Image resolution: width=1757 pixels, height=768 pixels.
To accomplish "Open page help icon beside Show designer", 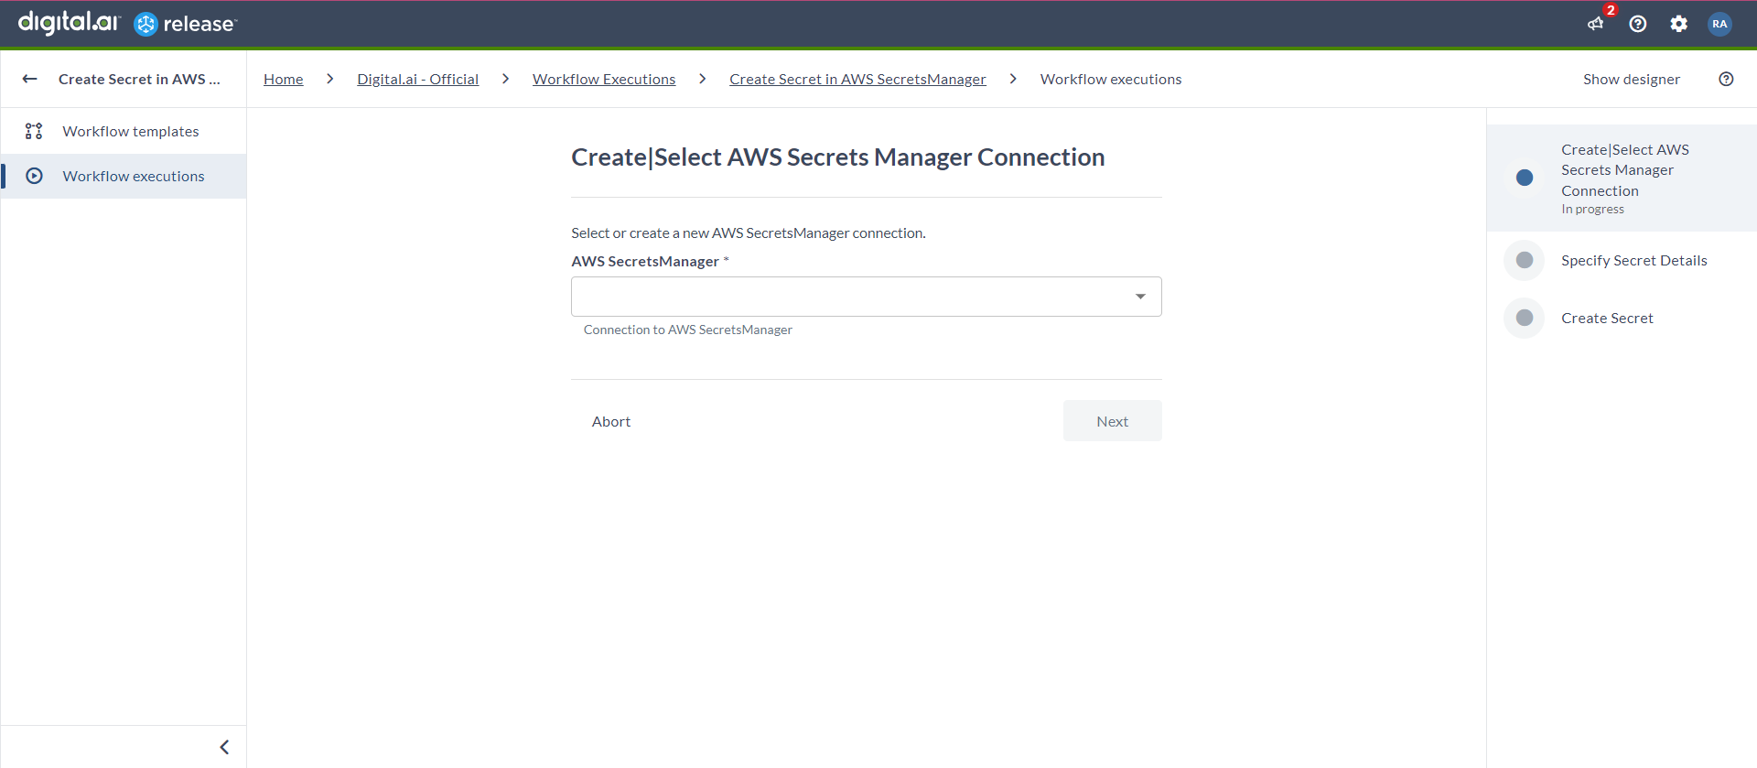I will tap(1726, 79).
